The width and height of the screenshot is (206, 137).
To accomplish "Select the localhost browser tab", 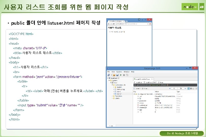I will (116, 21).
